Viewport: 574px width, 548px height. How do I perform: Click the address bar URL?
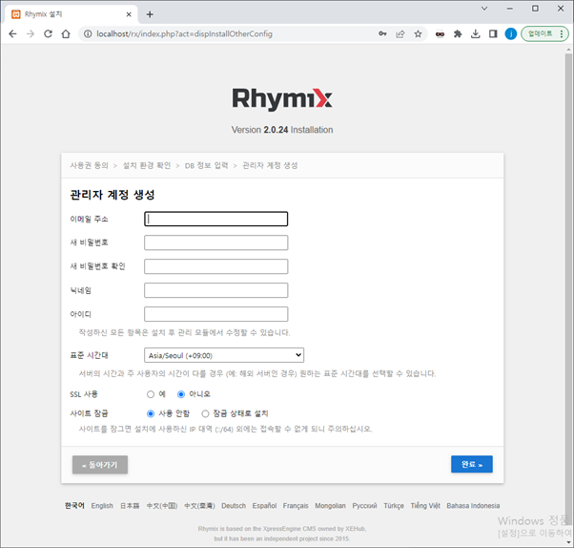[x=185, y=34]
